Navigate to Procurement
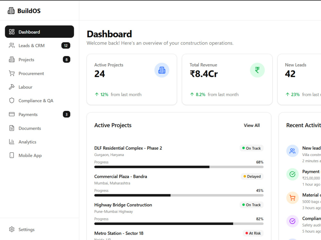Viewport: 321px width, 240px height. (x=39, y=73)
